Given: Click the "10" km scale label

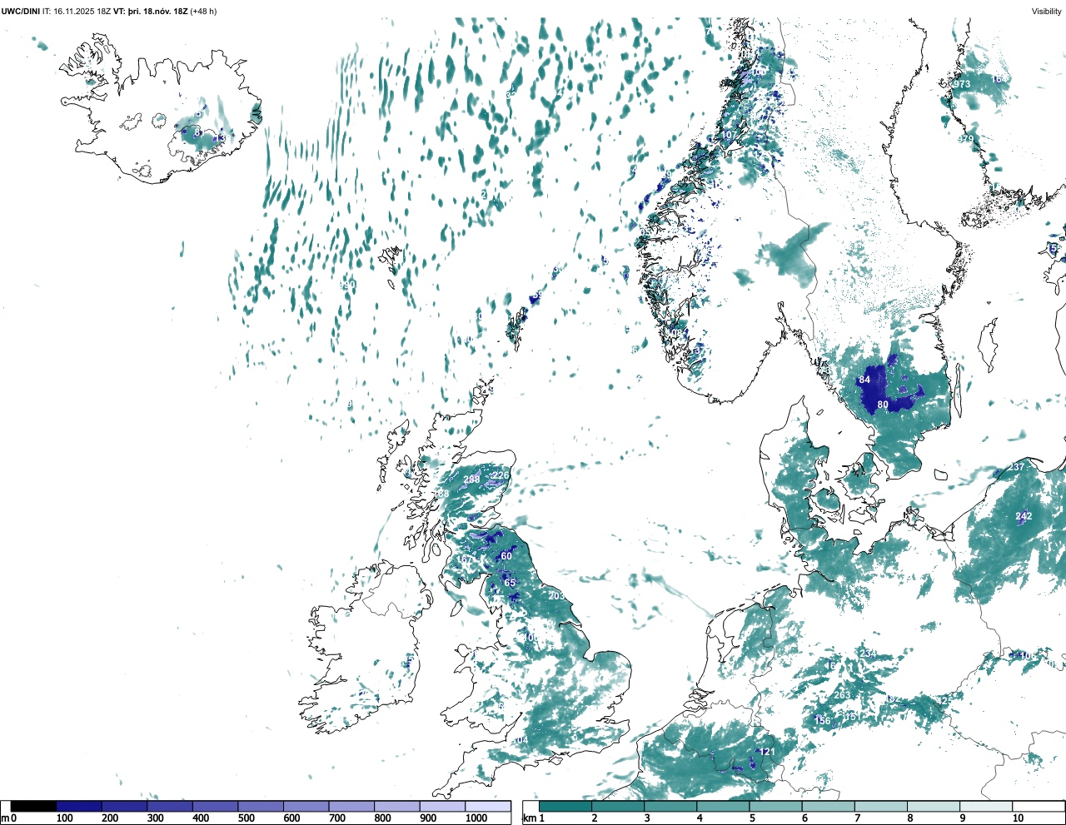Looking at the screenshot, I should (1018, 818).
